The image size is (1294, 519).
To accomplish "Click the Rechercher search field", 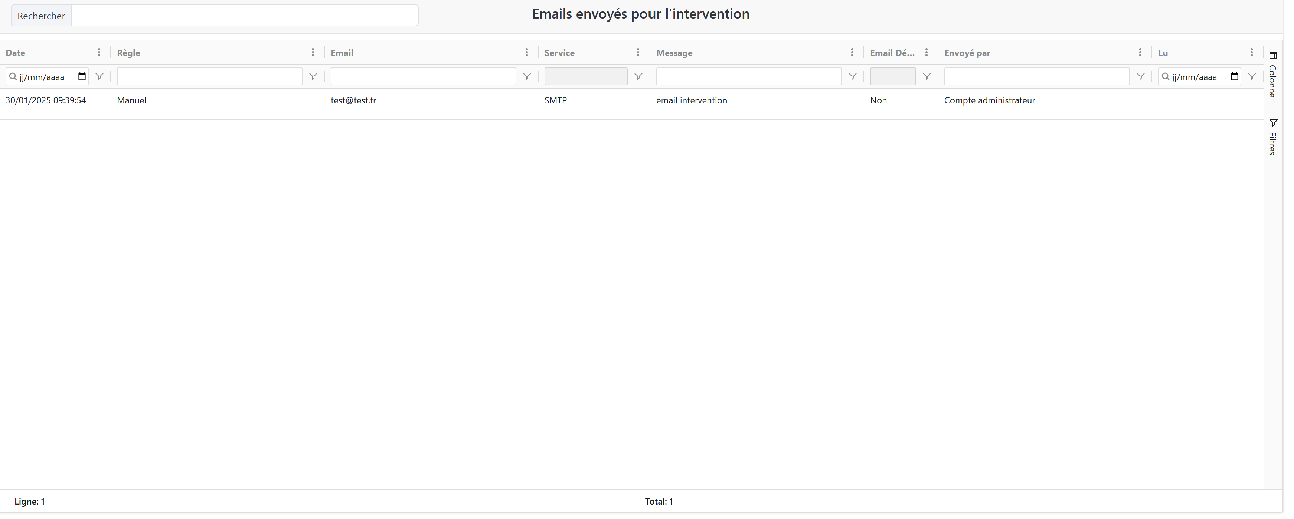I will [x=245, y=16].
